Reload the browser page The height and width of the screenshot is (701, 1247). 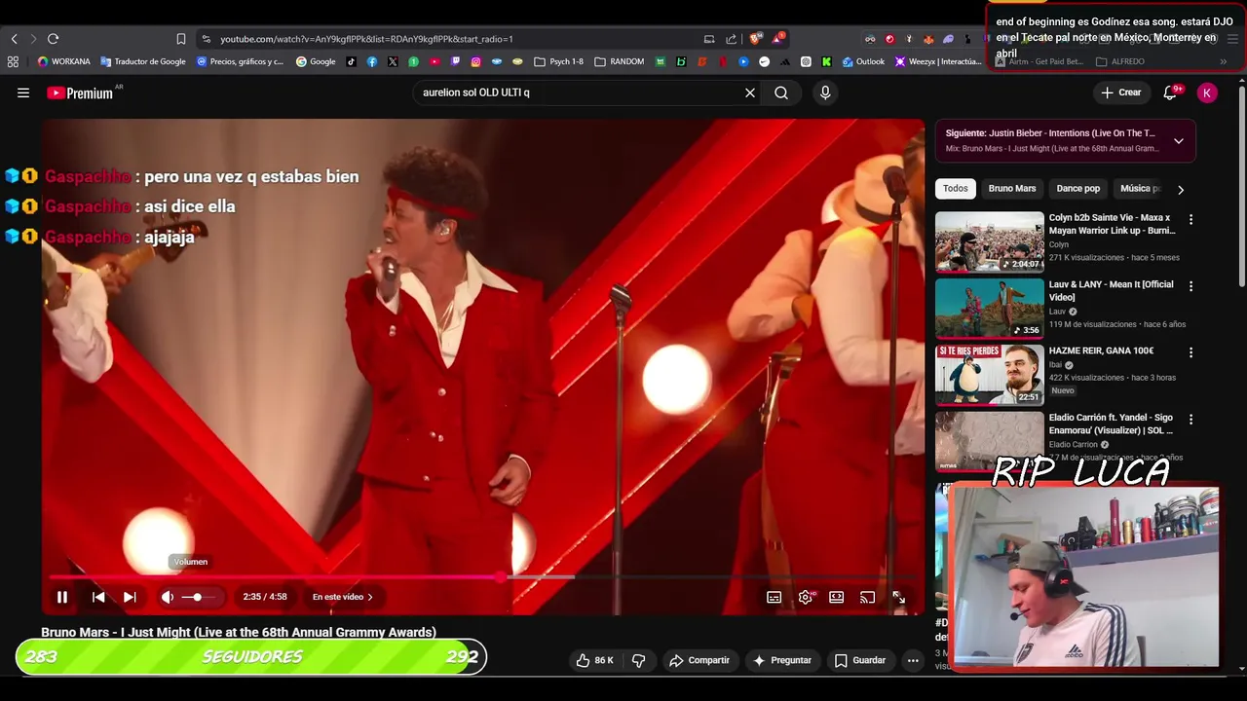pyautogui.click(x=53, y=39)
